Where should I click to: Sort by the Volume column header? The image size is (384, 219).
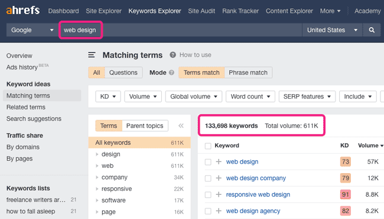[x=370, y=145]
